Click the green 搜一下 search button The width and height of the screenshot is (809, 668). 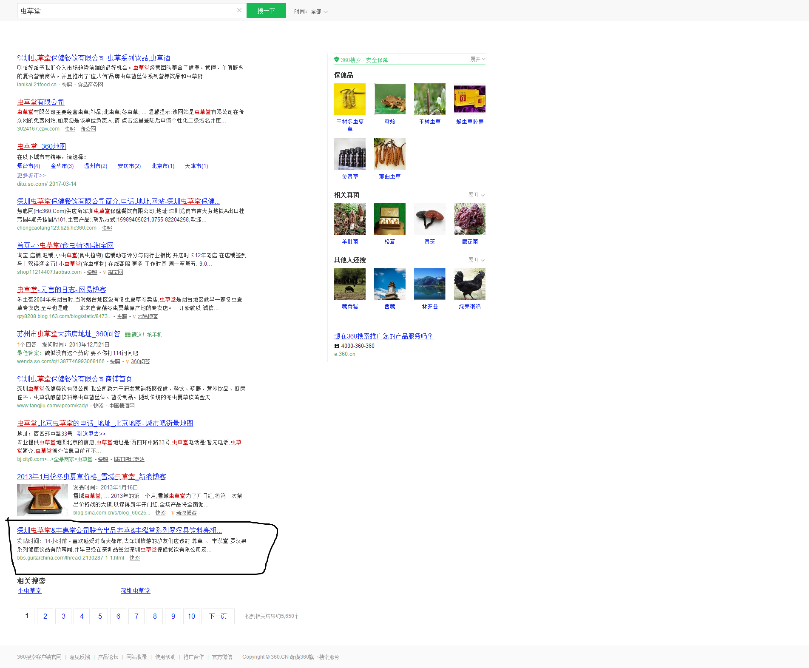266,11
